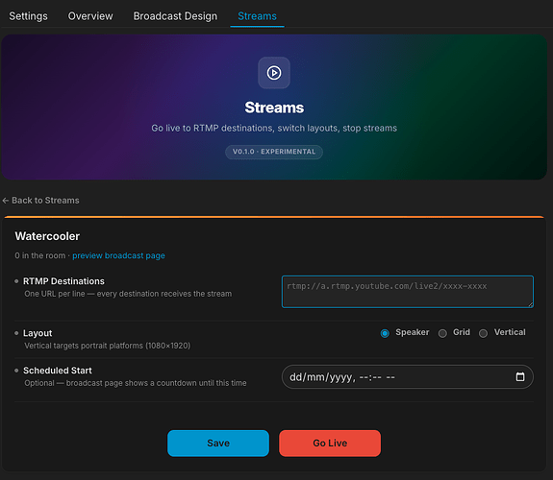The height and width of the screenshot is (480, 553).
Task: Click the Layout setting label
Action: click(x=38, y=333)
